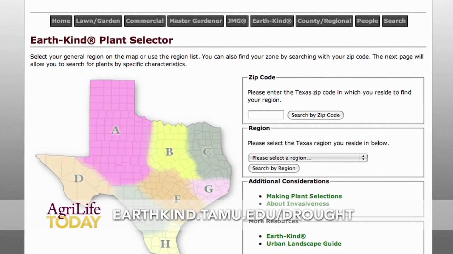Open the Commercial navigation tab
This screenshot has height=254, width=453.
point(145,21)
